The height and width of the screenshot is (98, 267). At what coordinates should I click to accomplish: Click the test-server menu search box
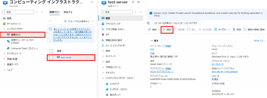pyautogui.click(x=117, y=12)
